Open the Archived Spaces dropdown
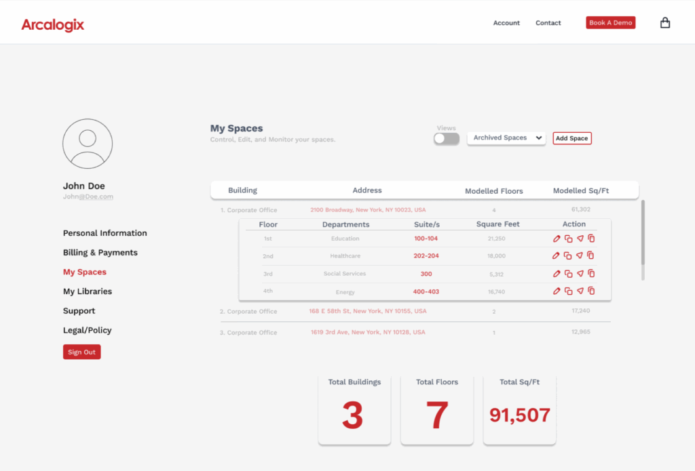Image resolution: width=695 pixels, height=471 pixels. tap(506, 138)
